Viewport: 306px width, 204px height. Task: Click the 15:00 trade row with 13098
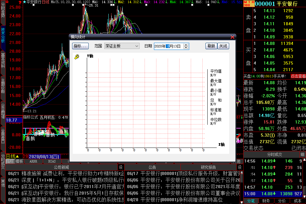(x=273, y=194)
